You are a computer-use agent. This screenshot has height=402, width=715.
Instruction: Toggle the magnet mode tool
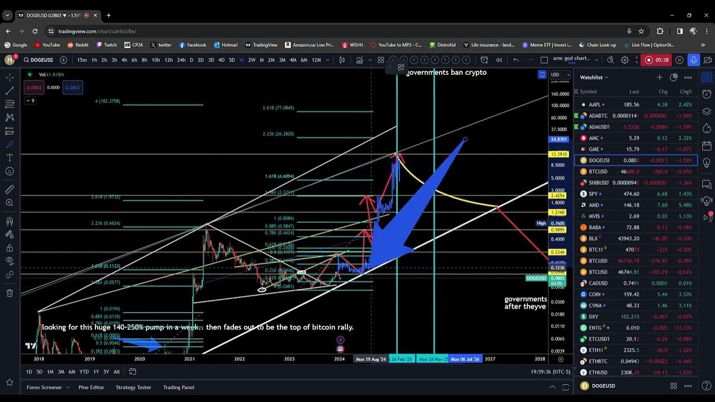click(9, 221)
